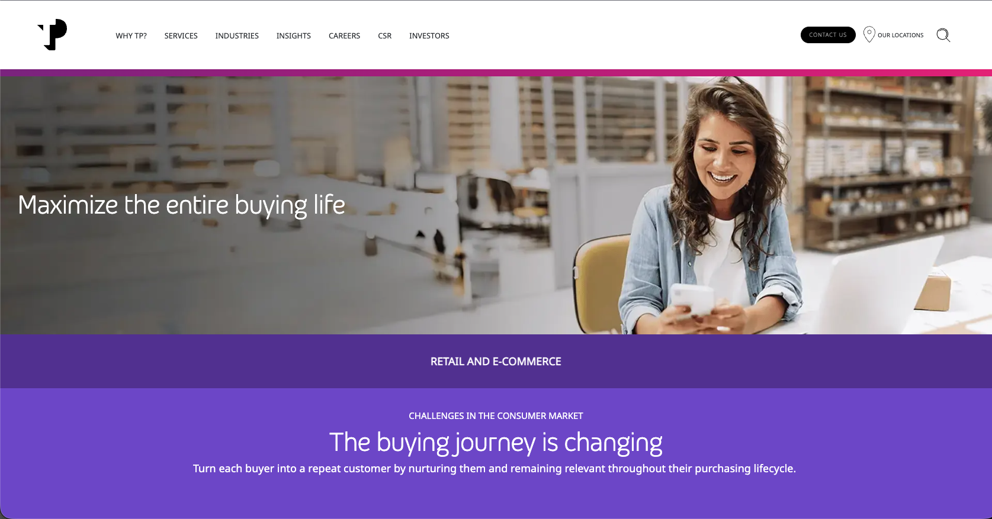Open the SERVICES navigation menu
This screenshot has width=992, height=519.
(x=181, y=36)
